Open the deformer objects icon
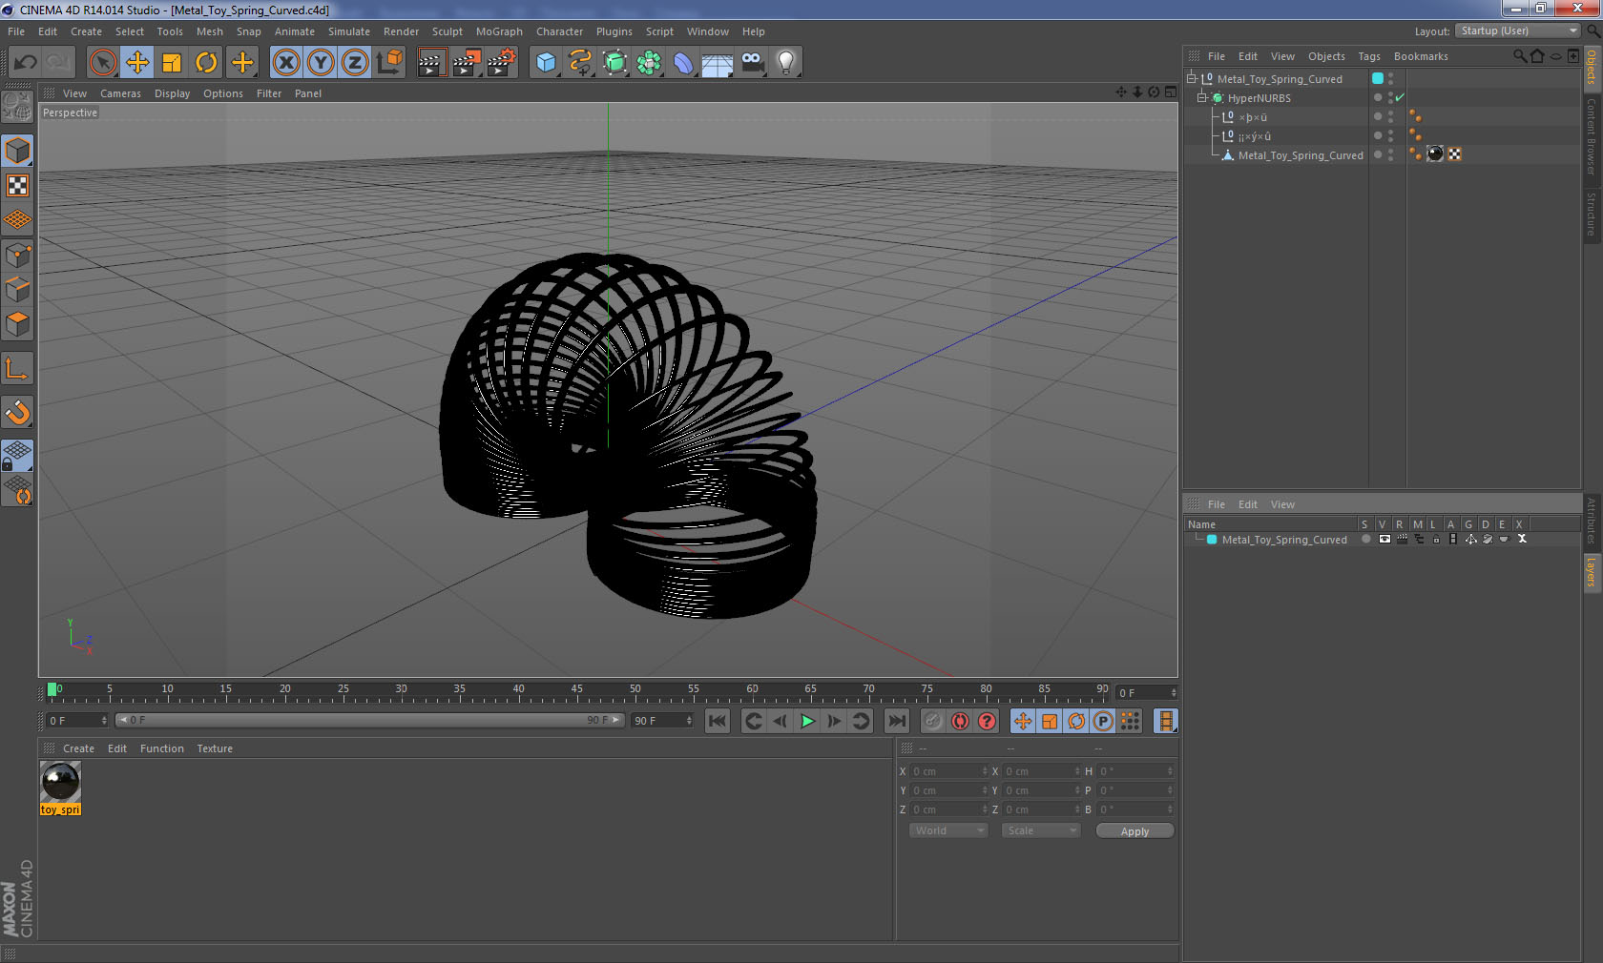Image resolution: width=1603 pixels, height=963 pixels. 683,63
